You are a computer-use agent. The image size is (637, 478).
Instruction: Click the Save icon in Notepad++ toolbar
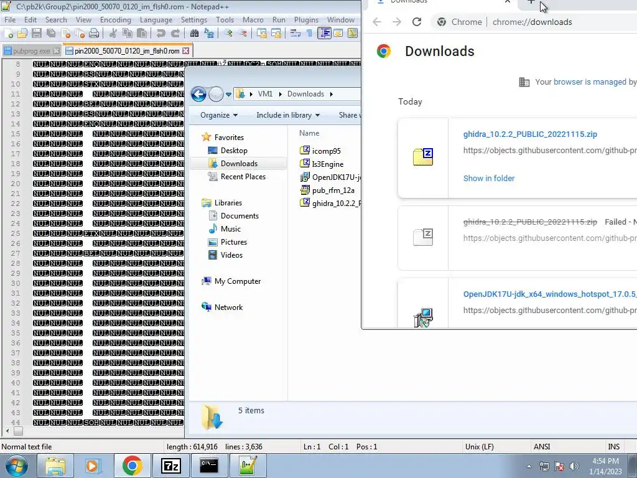pyautogui.click(x=37, y=34)
